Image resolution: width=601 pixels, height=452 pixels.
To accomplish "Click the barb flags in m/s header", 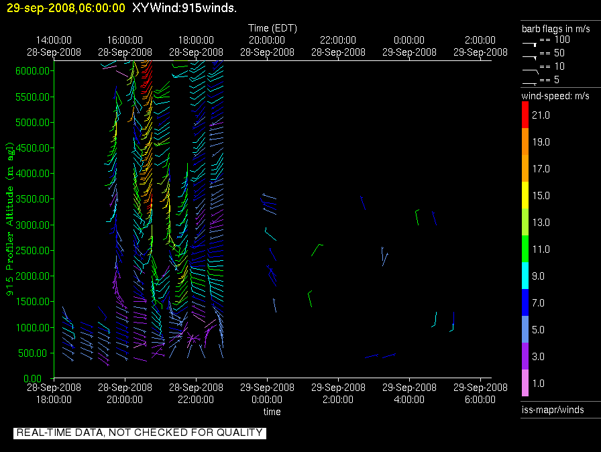I will [556, 29].
